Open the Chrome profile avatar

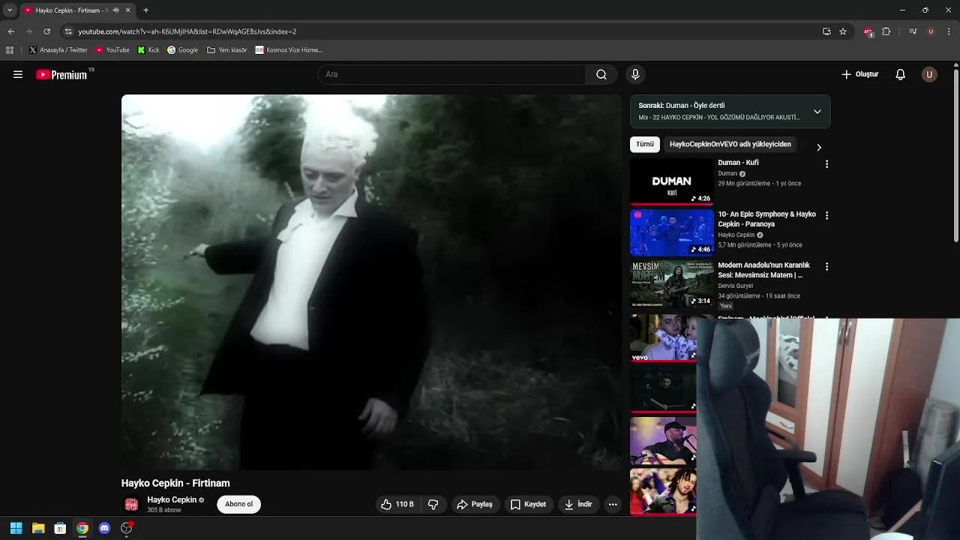pos(931,31)
